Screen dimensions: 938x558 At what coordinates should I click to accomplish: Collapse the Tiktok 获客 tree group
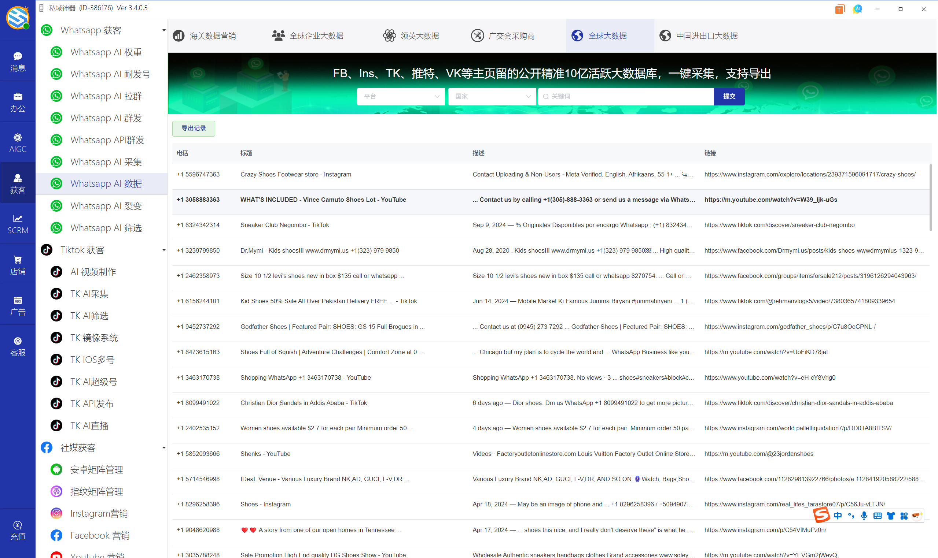pyautogui.click(x=164, y=250)
